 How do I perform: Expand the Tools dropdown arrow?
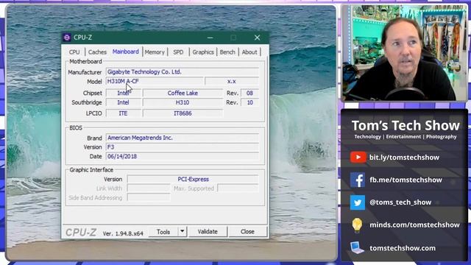[x=183, y=232]
